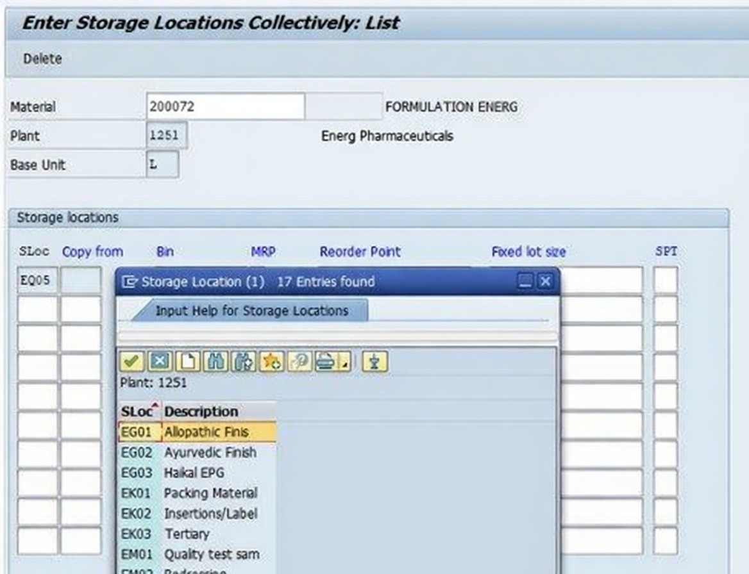749x574 pixels.
Task: Click the Description column header
Action: point(201,411)
